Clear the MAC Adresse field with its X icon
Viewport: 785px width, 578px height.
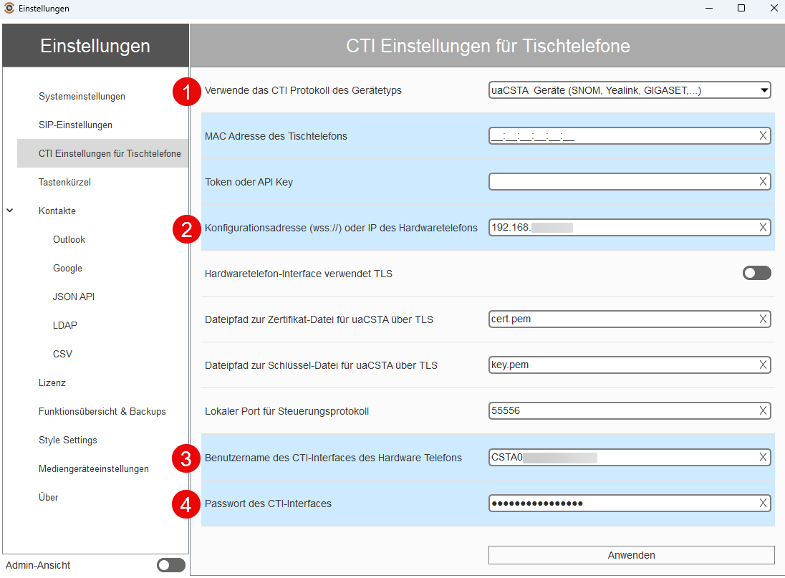coord(763,135)
